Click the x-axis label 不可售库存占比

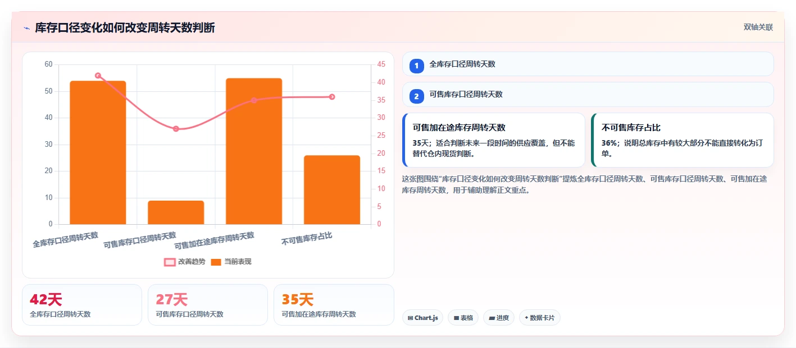(307, 239)
